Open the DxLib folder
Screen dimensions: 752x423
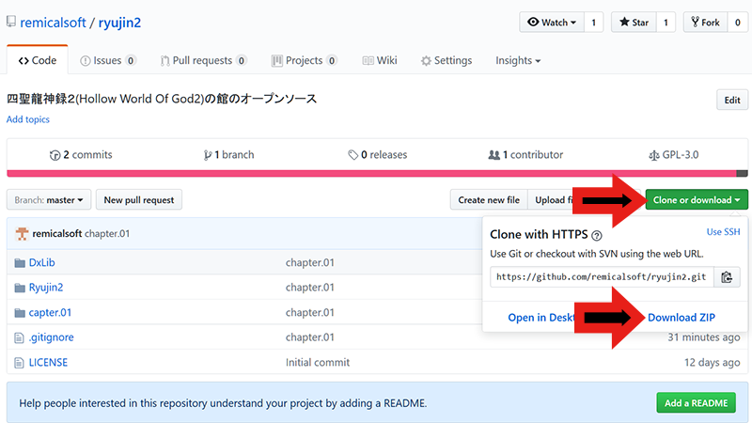pos(41,262)
